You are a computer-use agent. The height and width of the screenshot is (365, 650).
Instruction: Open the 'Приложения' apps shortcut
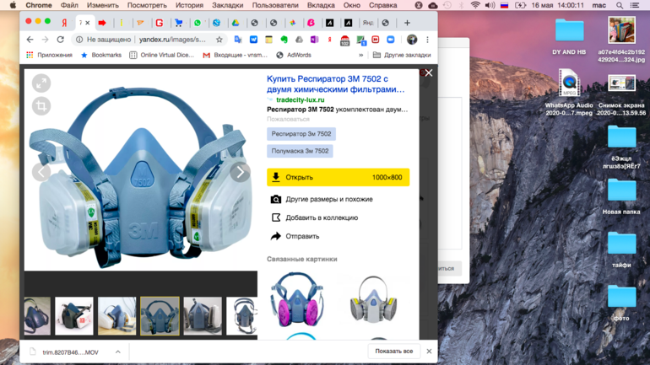pos(49,55)
